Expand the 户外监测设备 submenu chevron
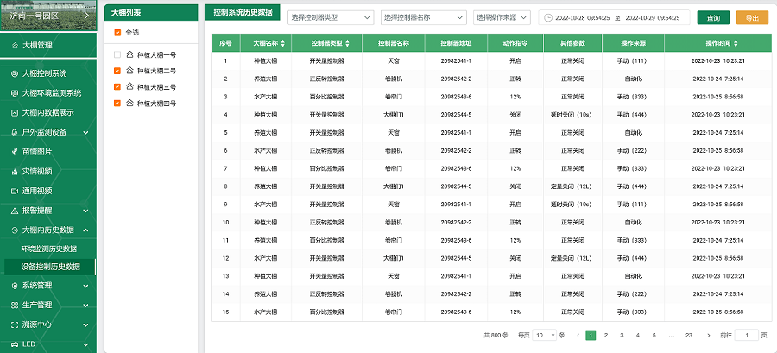 pos(85,132)
